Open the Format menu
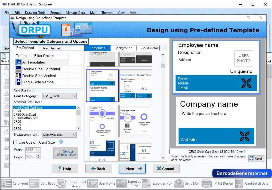Screen dimensions: 272x190 (55, 13)
